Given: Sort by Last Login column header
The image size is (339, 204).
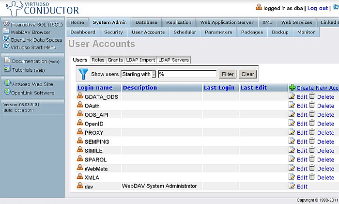Looking at the screenshot, I should tap(219, 88).
